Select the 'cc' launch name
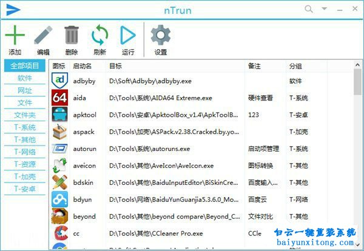The image size is (364, 251). tap(76, 233)
